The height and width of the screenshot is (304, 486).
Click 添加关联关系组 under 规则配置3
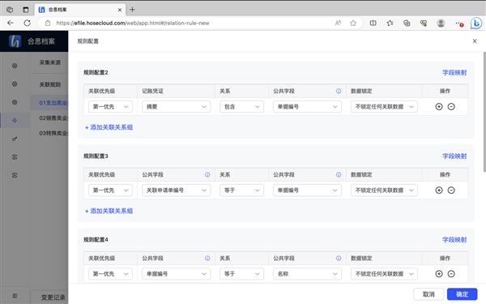tap(109, 211)
